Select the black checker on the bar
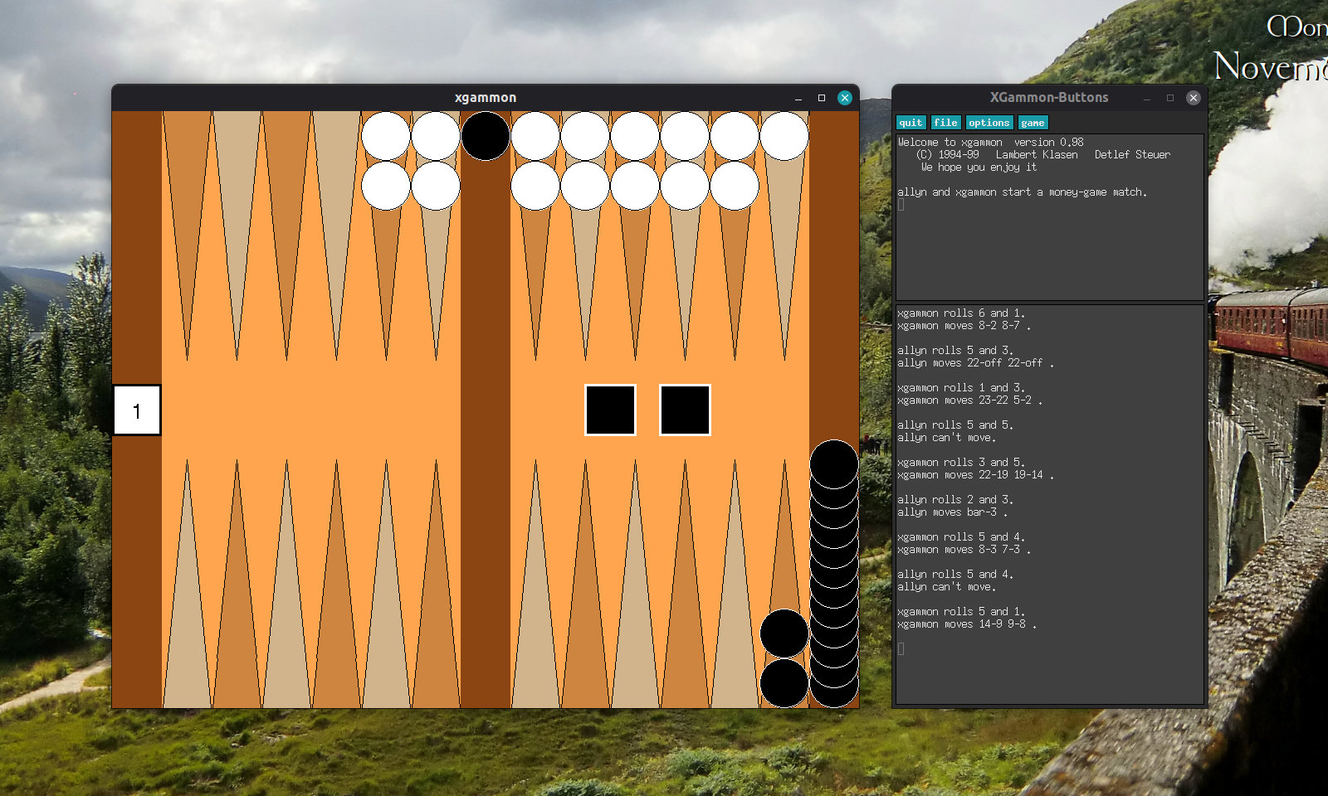The width and height of the screenshot is (1328, 796). point(486,136)
